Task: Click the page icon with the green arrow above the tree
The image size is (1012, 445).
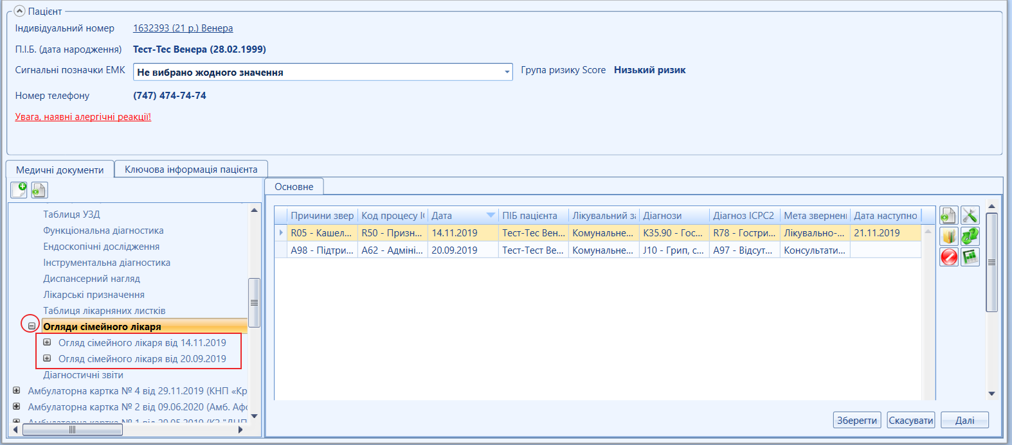Action: 40,189
